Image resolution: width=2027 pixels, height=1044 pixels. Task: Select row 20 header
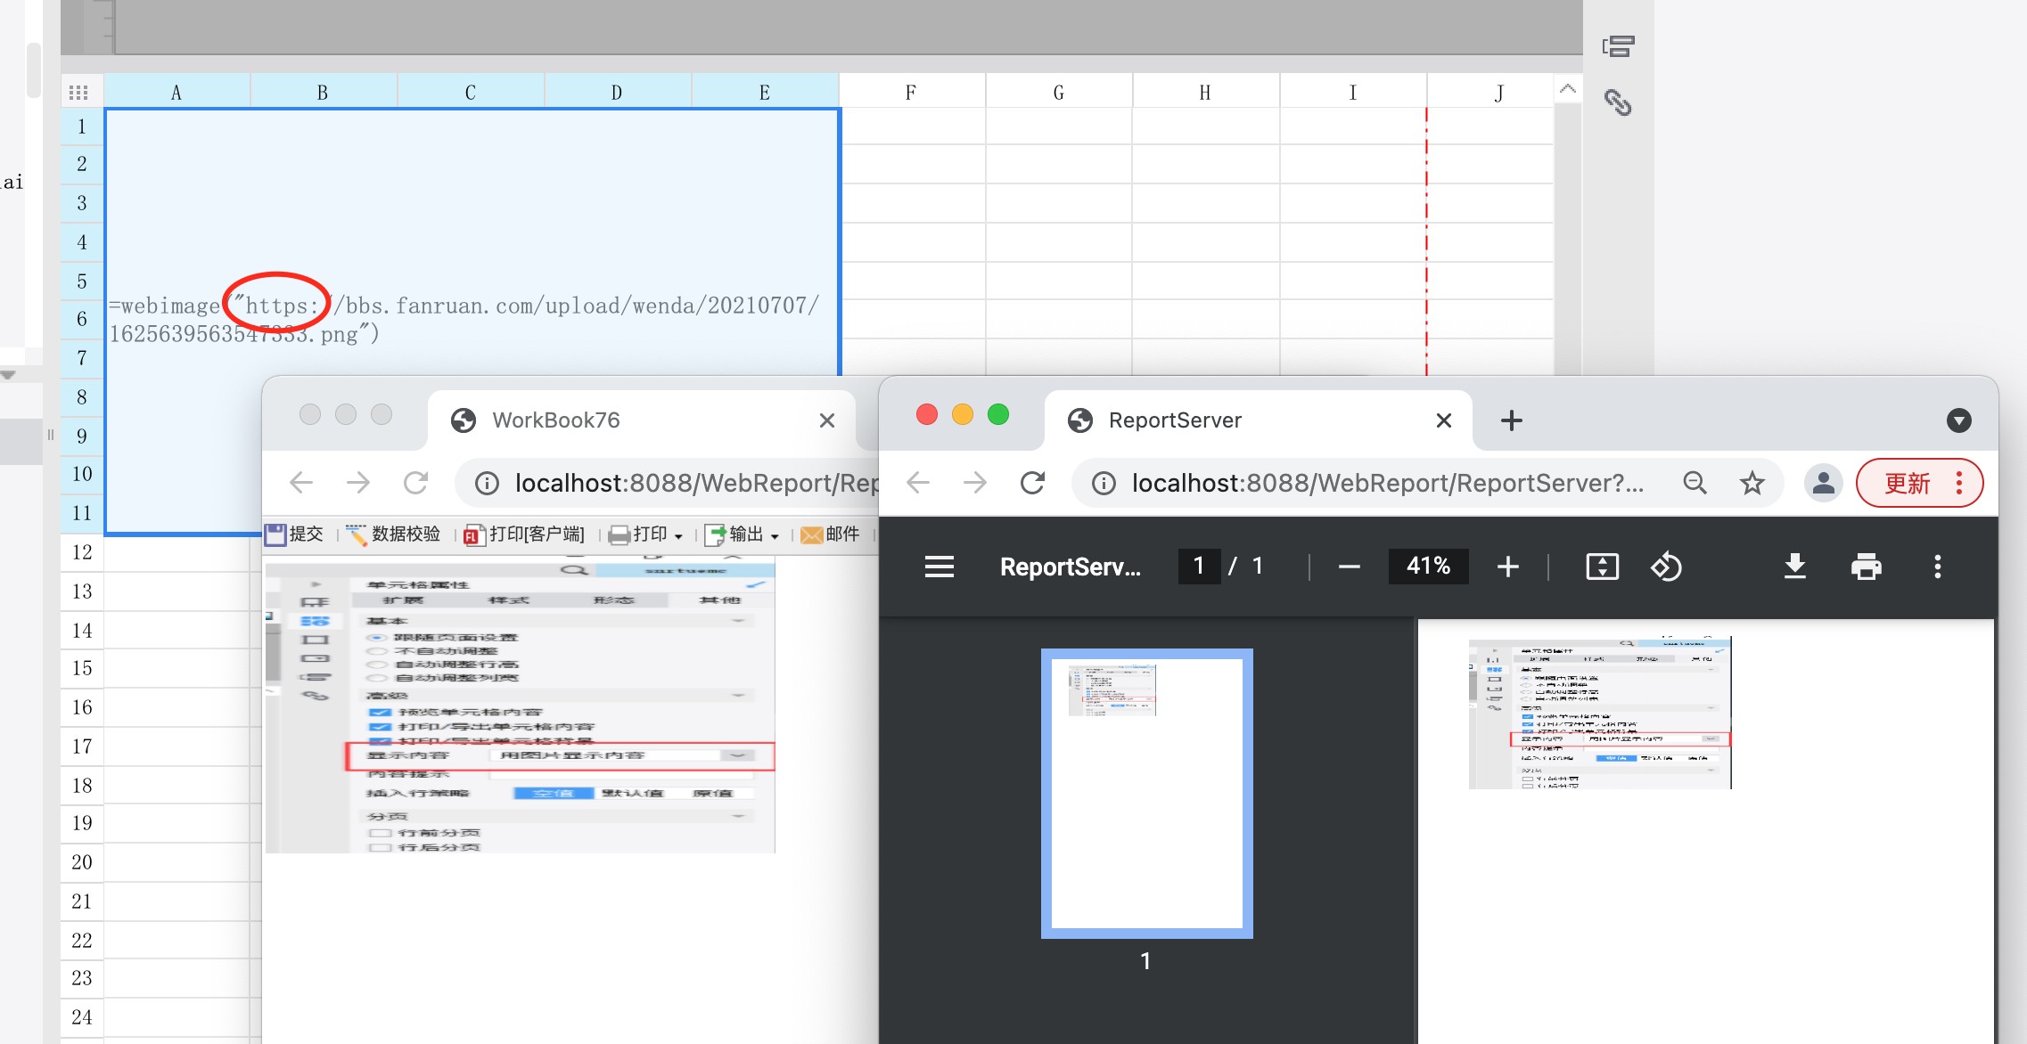click(82, 862)
